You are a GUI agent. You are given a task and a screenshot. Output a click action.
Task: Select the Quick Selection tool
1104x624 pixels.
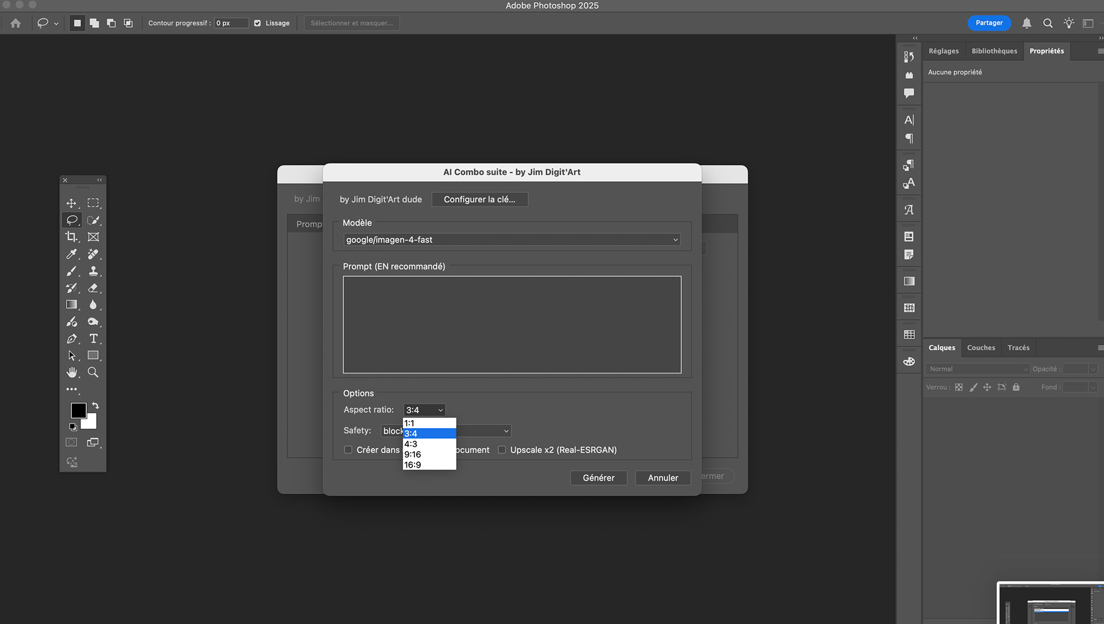pyautogui.click(x=93, y=220)
